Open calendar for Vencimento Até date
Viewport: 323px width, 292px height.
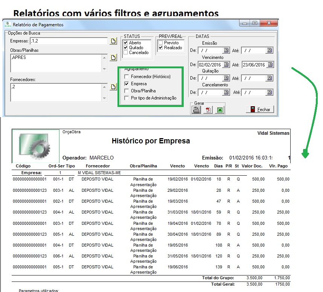pos(270,65)
